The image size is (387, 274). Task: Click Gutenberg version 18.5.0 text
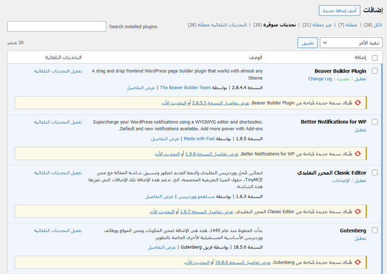tap(248, 247)
